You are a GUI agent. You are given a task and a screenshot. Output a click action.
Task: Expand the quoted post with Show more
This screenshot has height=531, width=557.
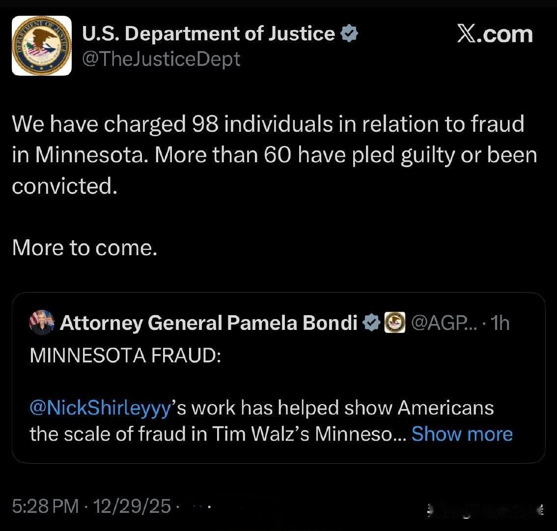click(x=462, y=434)
